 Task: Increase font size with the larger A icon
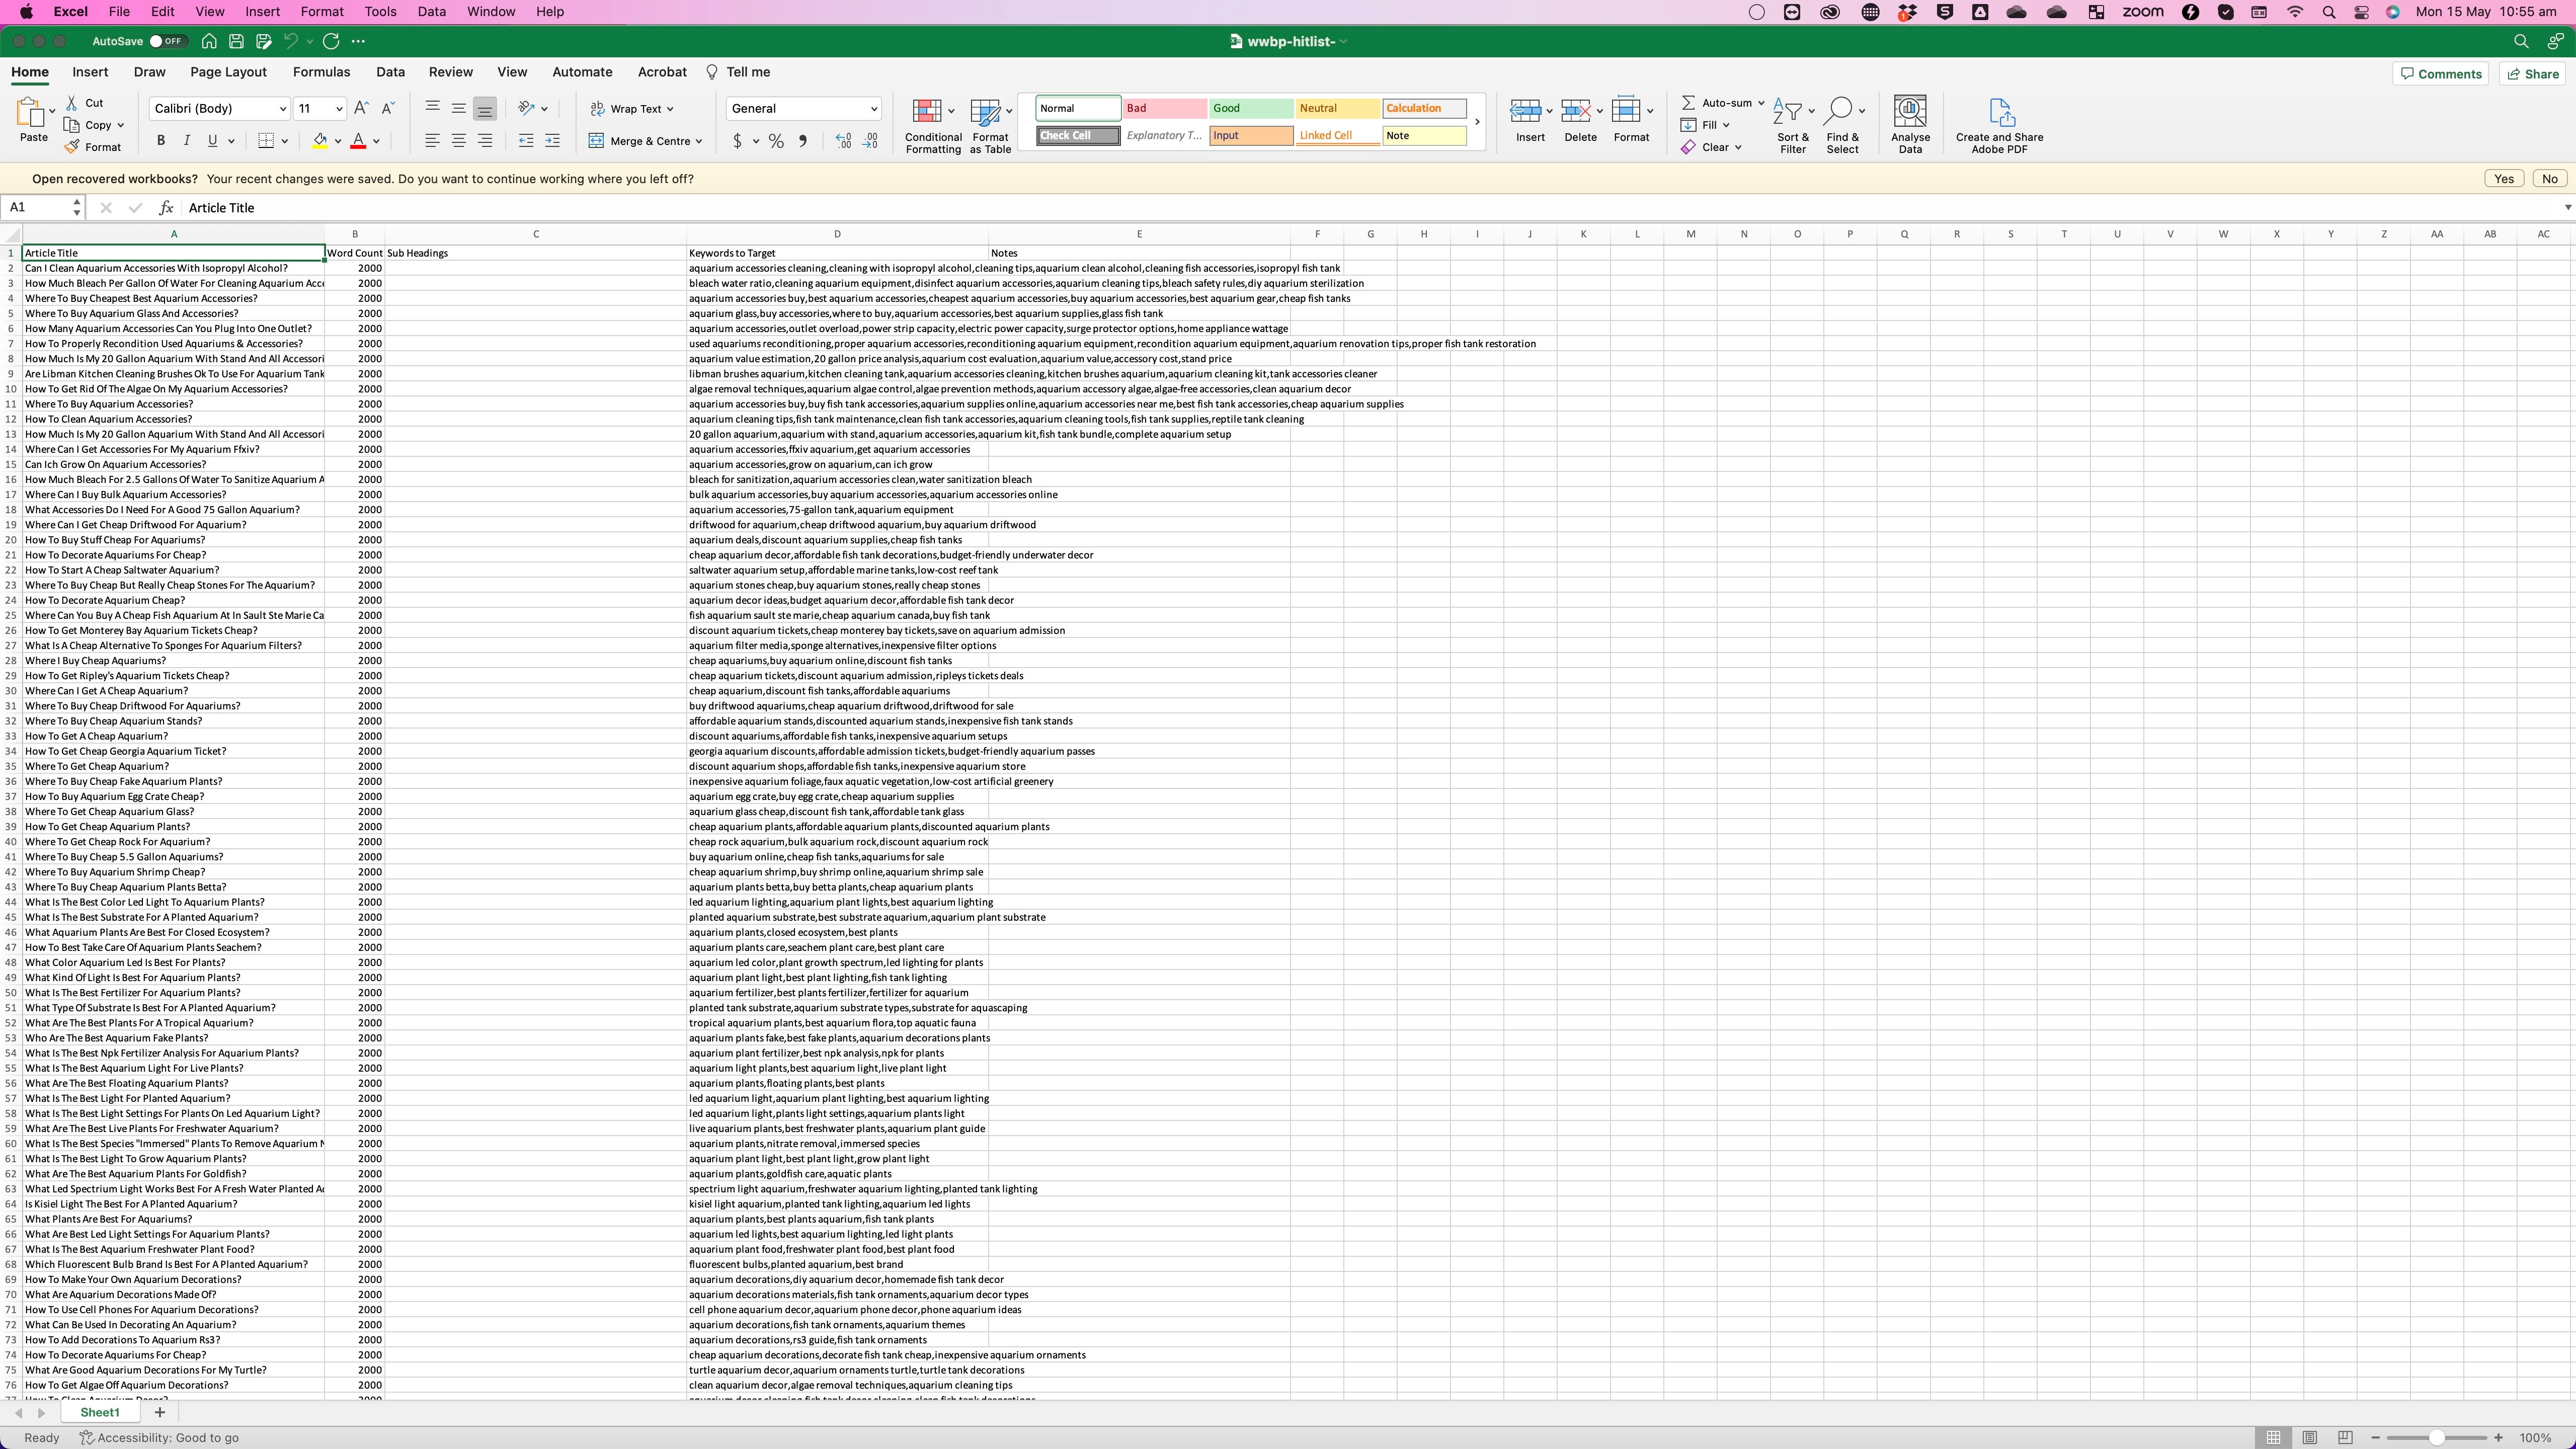[361, 108]
